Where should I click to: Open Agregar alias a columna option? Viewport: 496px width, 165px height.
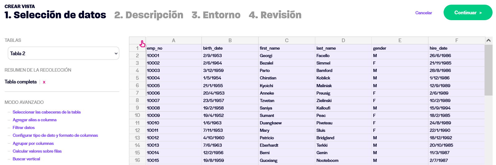34,120
